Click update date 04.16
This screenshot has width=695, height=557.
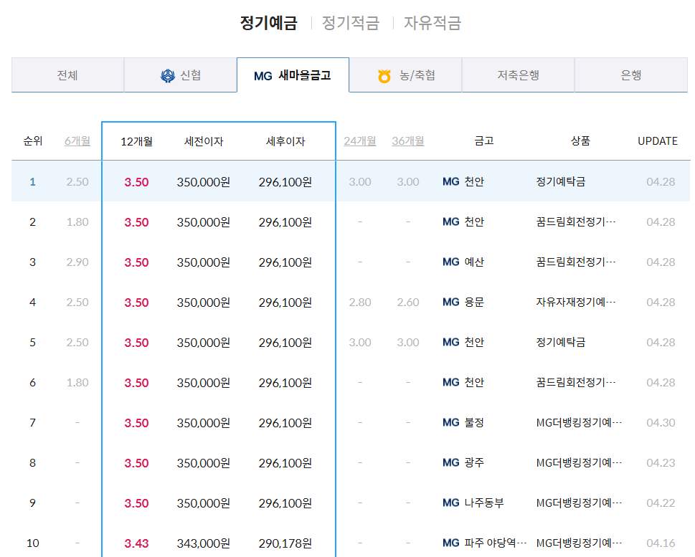[661, 543]
